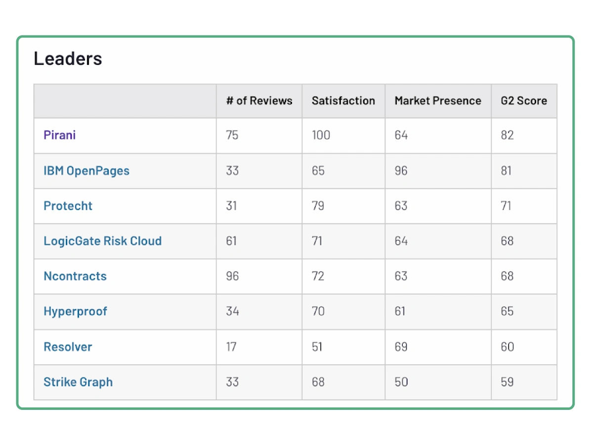Image resolution: width=593 pixels, height=445 pixels.
Task: Open the Hyperproof product link
Action: pyautogui.click(x=76, y=311)
